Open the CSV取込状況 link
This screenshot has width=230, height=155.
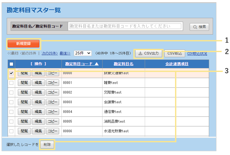coord(197,53)
